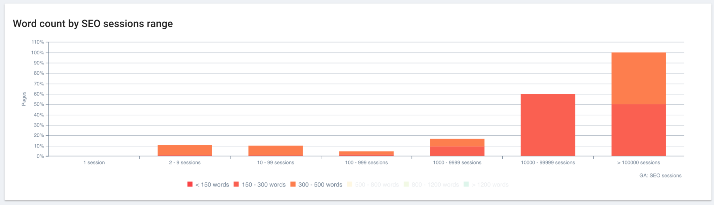
Task: Click the pale yellow '500 - 800 words' swatch
Action: (x=350, y=184)
